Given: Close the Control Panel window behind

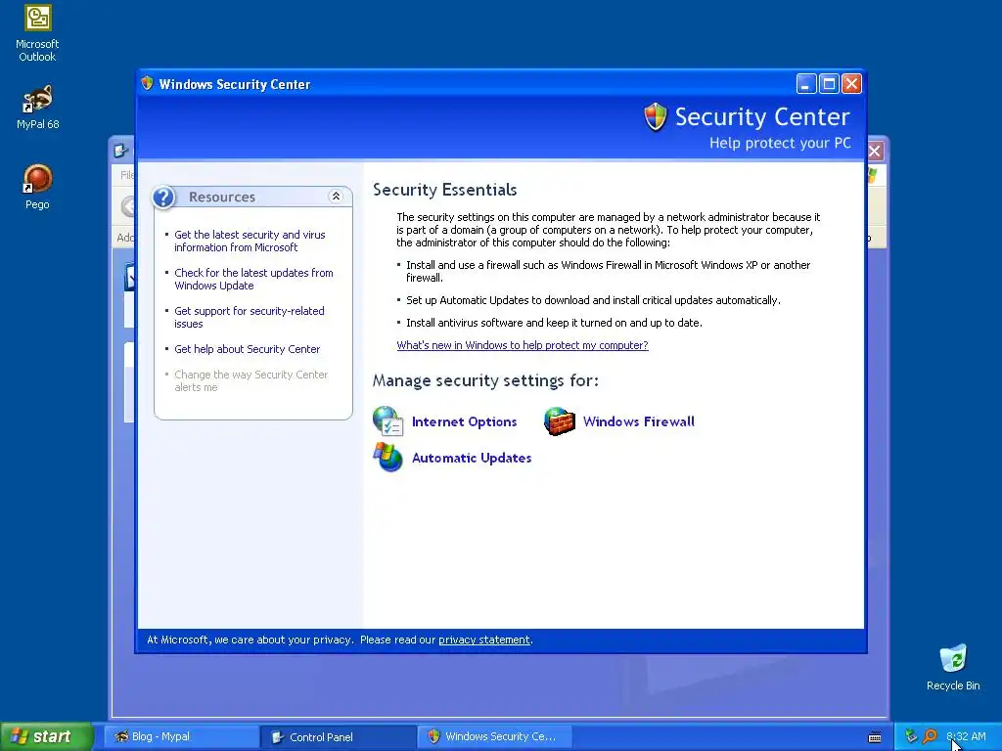Looking at the screenshot, I should click(x=875, y=151).
